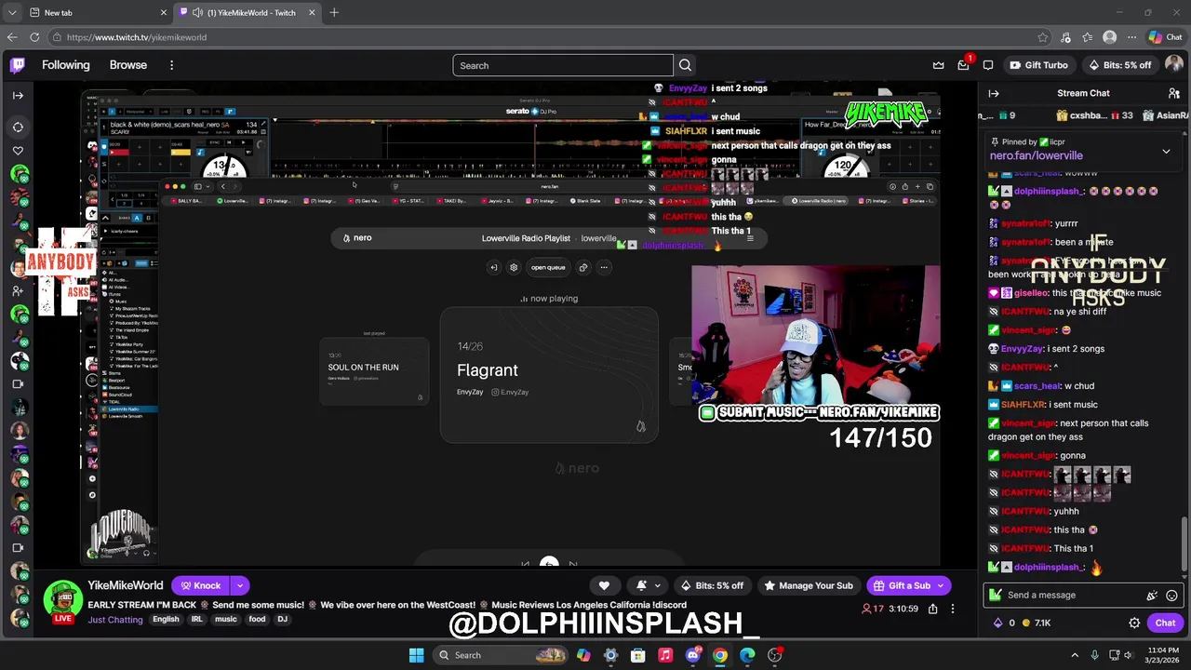Toggle microphone icon in system tray
The width and height of the screenshot is (1191, 670).
coord(1094,655)
